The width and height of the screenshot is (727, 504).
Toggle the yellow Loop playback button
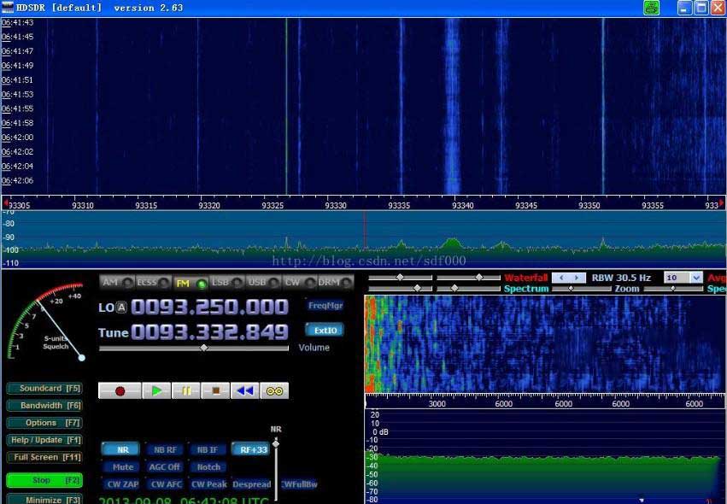pos(274,391)
